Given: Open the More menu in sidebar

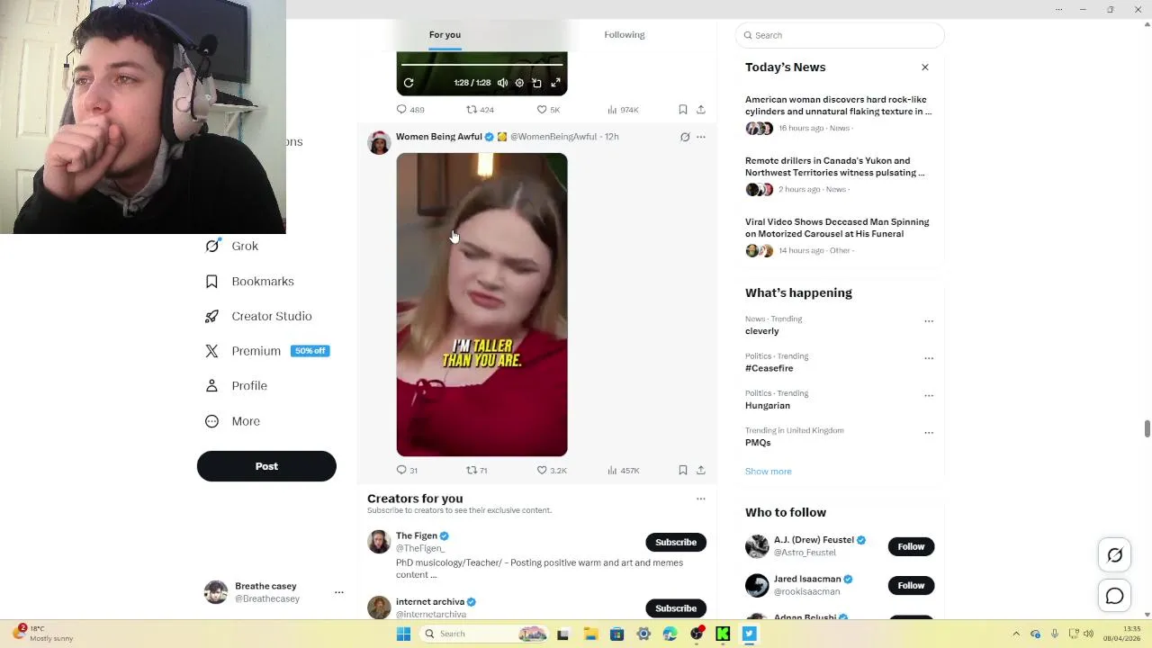Looking at the screenshot, I should click(x=233, y=421).
